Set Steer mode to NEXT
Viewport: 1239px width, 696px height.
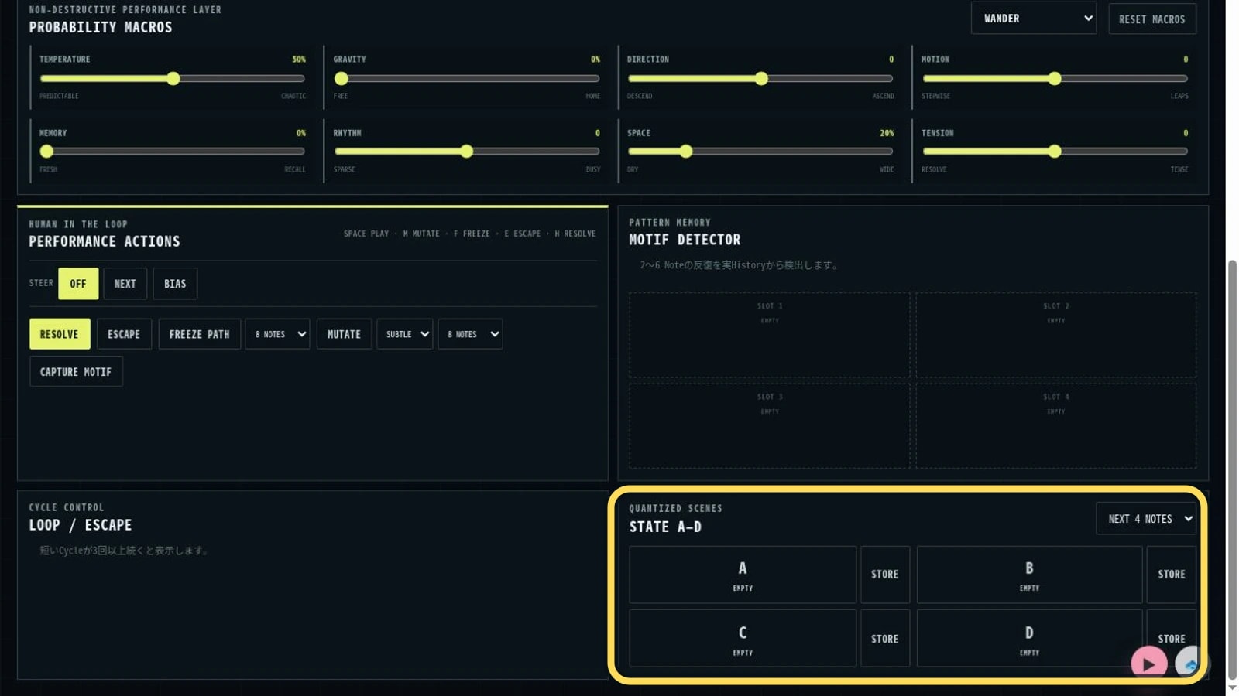click(125, 284)
